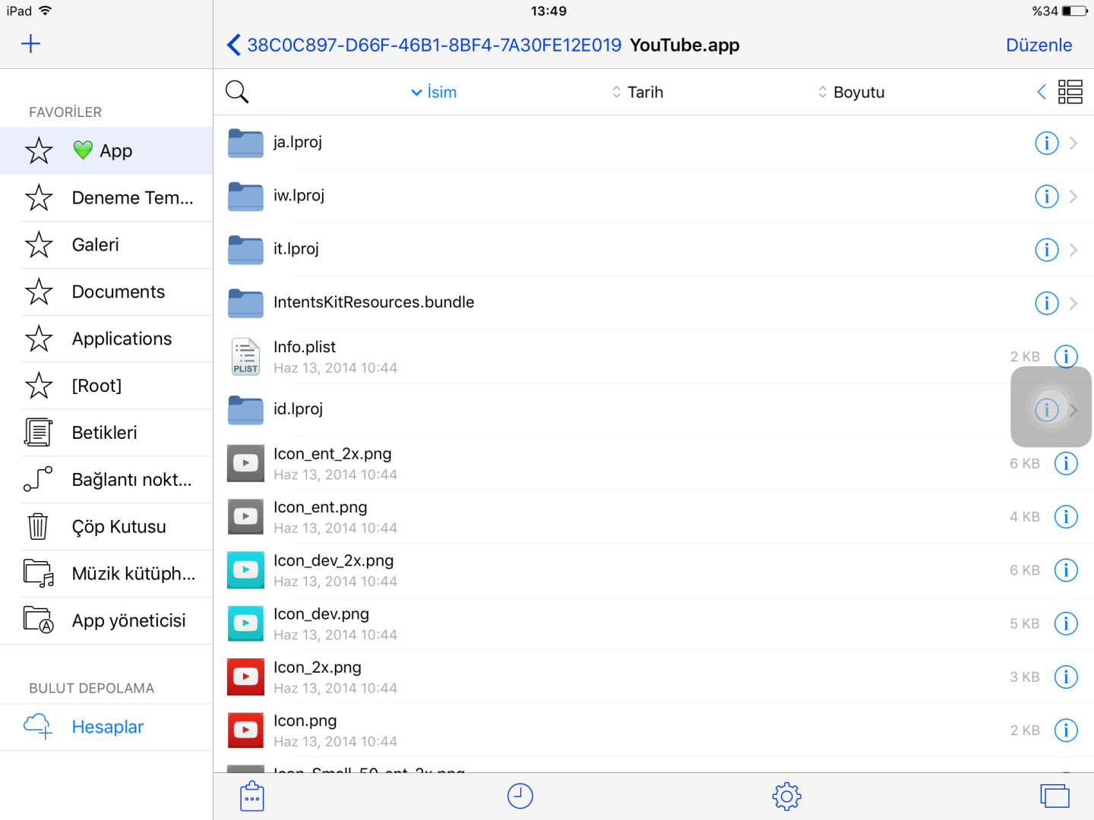Screen dimensions: 1094x820
Task: Tap the star icon beside Galeri
Action: 39,244
